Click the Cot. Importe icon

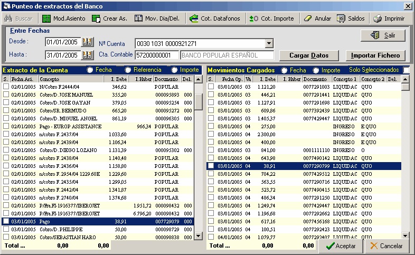click(x=254, y=18)
